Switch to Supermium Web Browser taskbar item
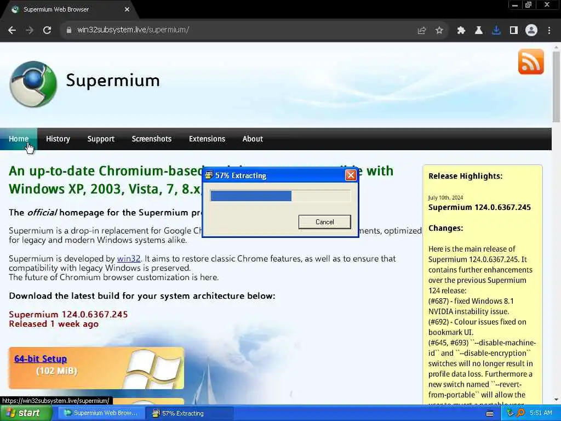561x421 pixels. (101, 413)
